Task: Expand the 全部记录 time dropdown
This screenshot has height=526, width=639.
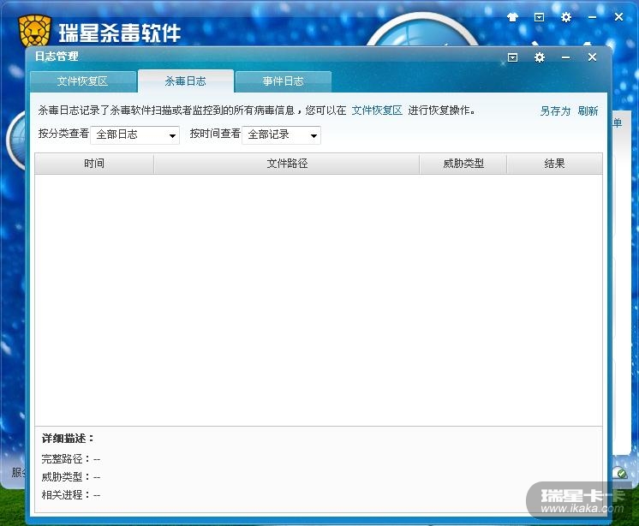Action: [x=281, y=134]
